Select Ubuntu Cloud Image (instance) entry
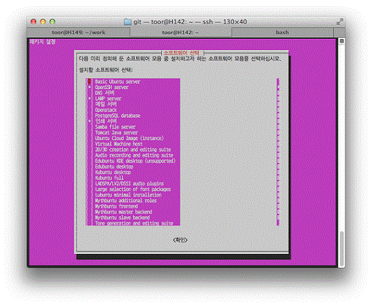The width and height of the screenshot is (372, 305). [x=130, y=138]
